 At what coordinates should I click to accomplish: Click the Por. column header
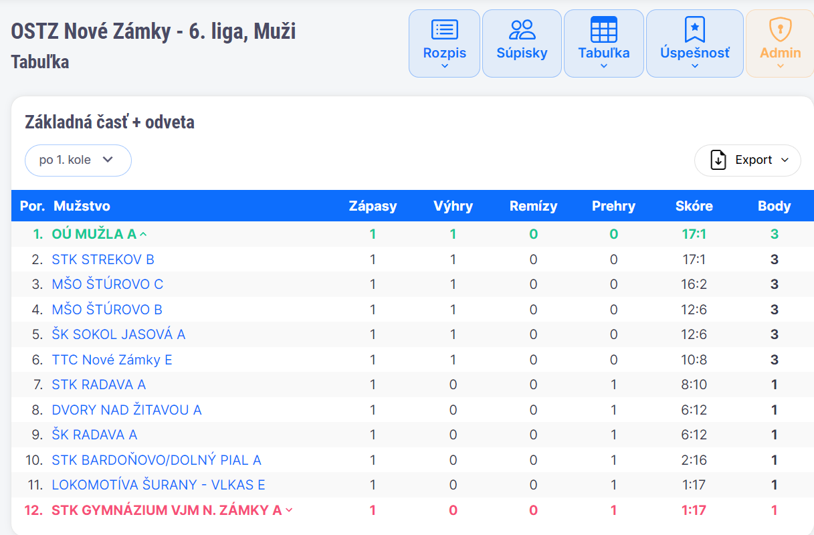pyautogui.click(x=32, y=206)
